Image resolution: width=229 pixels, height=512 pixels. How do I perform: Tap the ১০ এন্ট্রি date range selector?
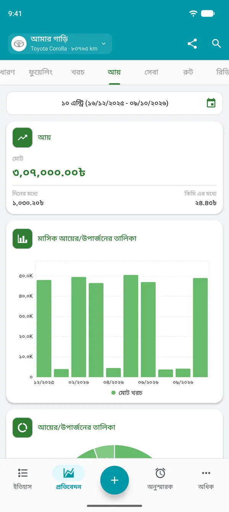click(114, 103)
